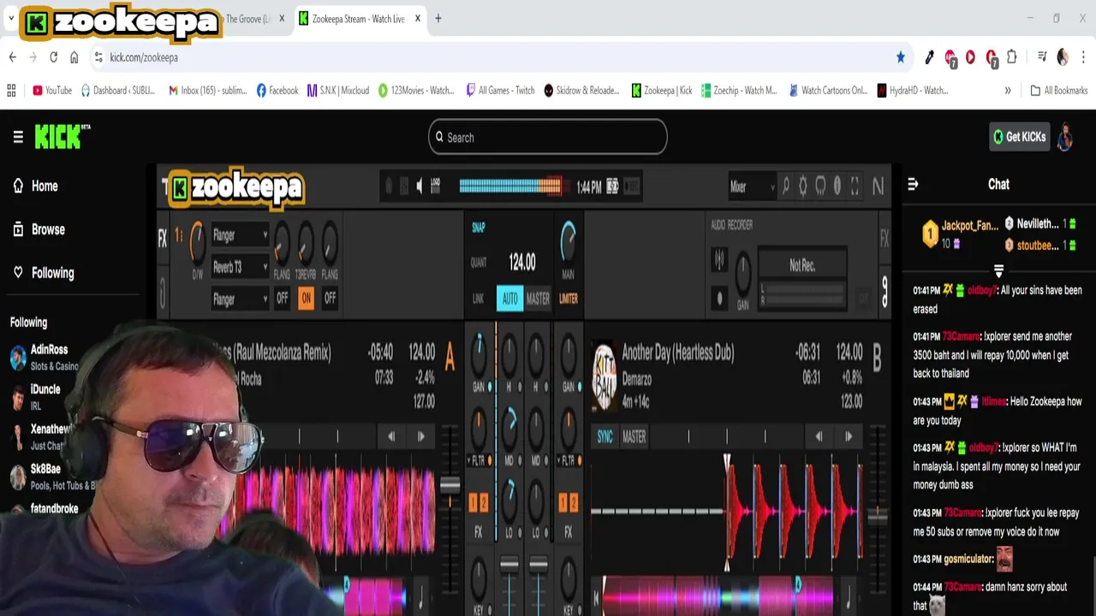
Task: Click the Kick user profile avatar
Action: (1065, 137)
